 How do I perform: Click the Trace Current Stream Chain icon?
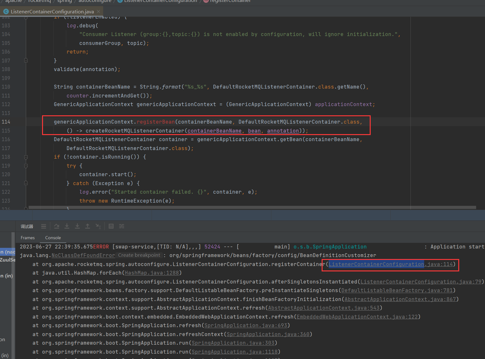(x=122, y=226)
